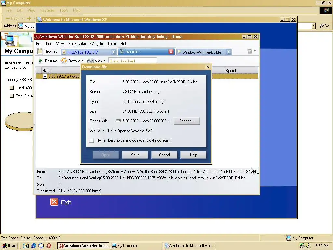The width and height of the screenshot is (333, 250).
Task: Click the 5:56 PM clock
Action: point(322,246)
